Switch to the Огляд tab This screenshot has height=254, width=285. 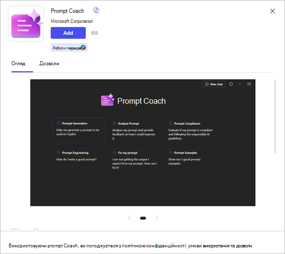point(19,64)
